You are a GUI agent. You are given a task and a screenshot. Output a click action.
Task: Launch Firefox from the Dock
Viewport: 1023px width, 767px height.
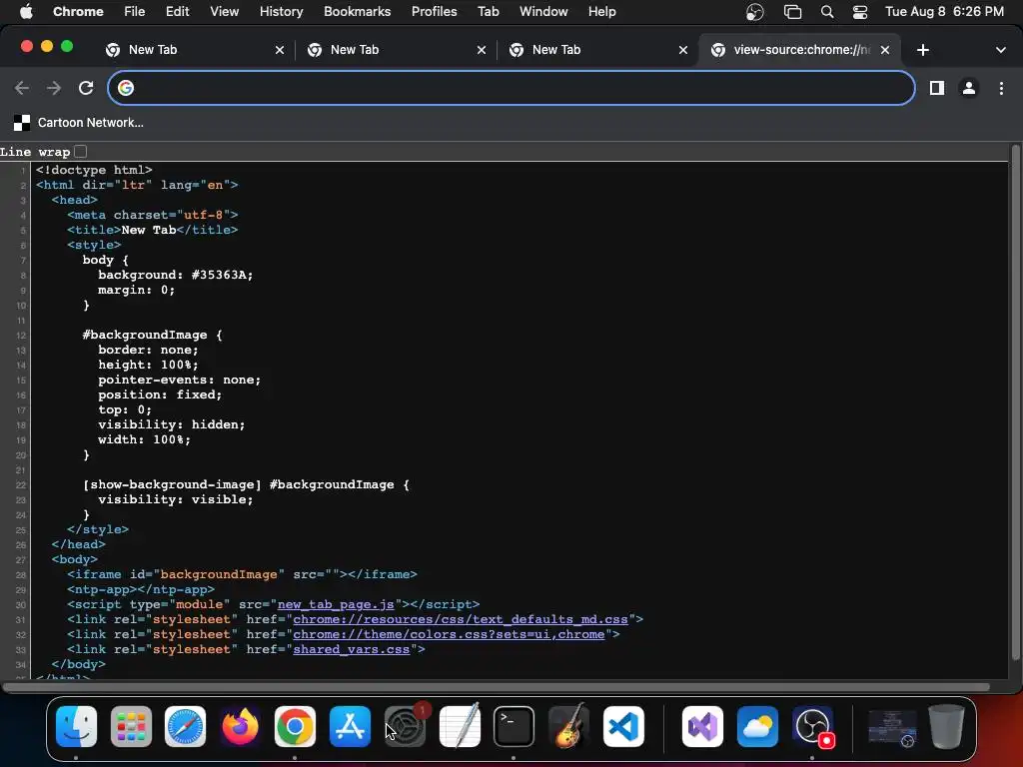click(x=240, y=727)
